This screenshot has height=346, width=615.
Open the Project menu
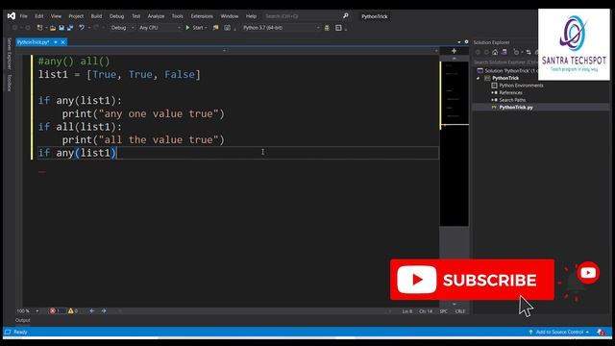point(76,16)
